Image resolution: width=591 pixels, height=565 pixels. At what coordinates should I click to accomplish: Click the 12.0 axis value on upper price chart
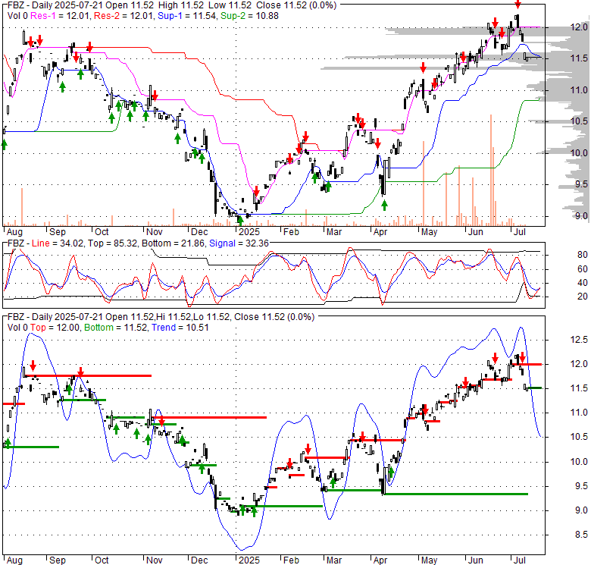[x=579, y=27]
